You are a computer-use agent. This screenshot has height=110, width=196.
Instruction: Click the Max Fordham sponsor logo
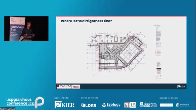pos(166,105)
